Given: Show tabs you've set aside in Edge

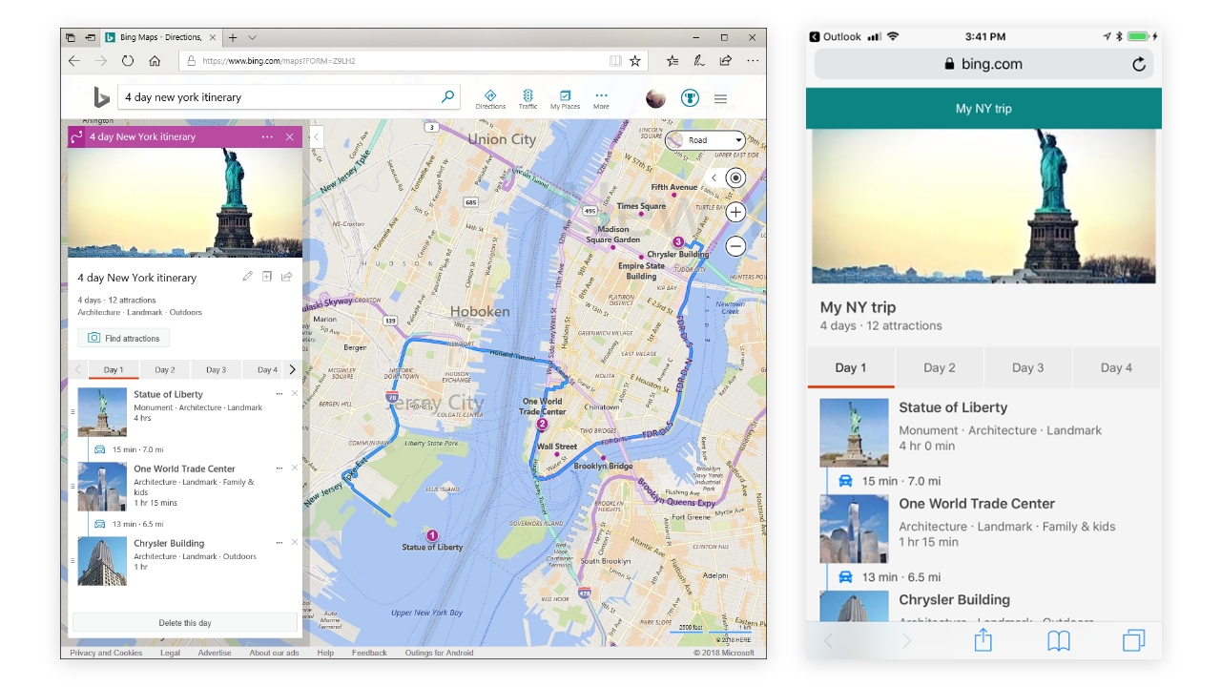Looking at the screenshot, I should tap(71, 37).
